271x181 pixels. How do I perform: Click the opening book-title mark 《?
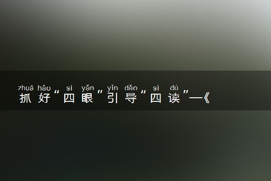click(207, 98)
